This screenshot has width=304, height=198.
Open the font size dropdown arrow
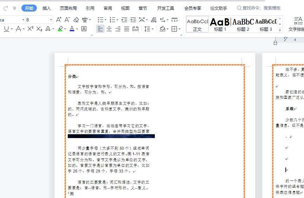[x=51, y=20]
